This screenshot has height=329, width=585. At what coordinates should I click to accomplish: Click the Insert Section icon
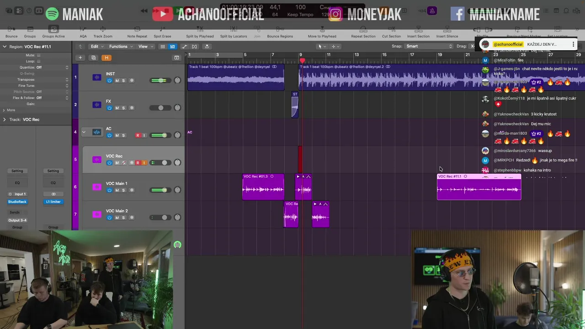418,30
